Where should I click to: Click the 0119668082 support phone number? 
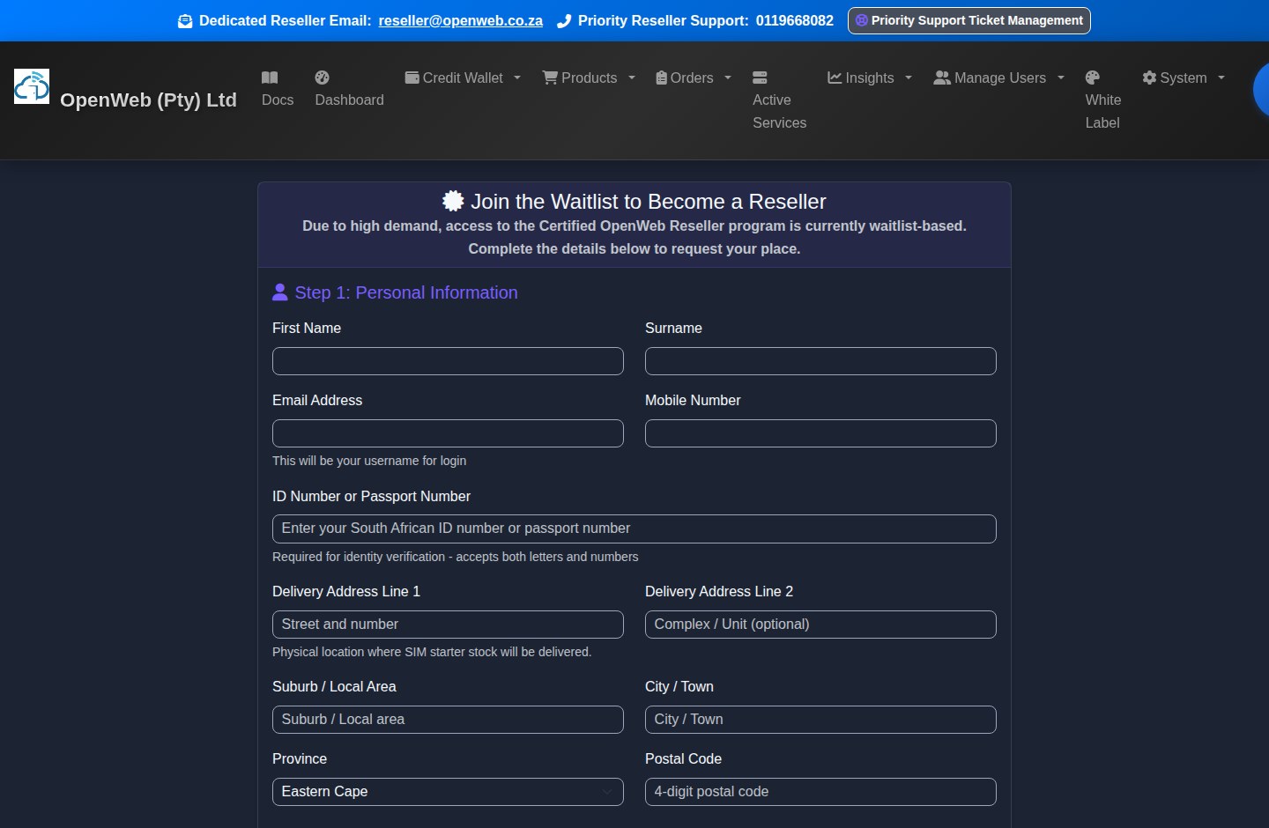coord(795,20)
